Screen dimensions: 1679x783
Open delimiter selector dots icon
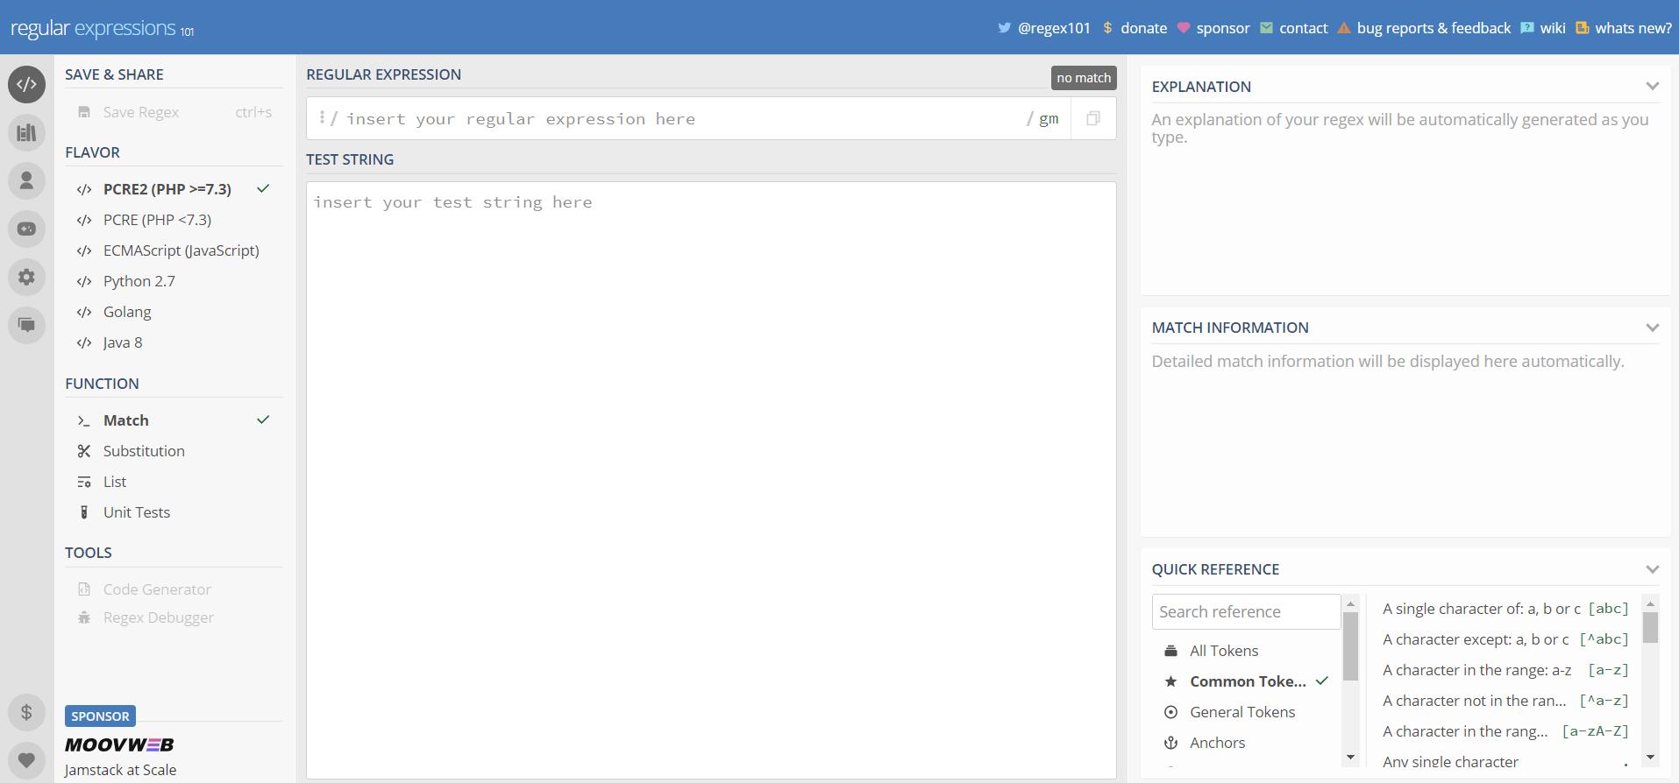coord(322,118)
